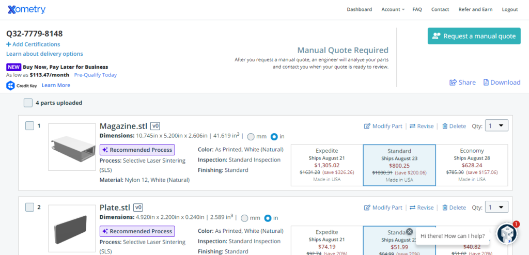Viewport: 529px width, 255px height.
Task: Open Learn about delivery options
Action: (x=44, y=54)
